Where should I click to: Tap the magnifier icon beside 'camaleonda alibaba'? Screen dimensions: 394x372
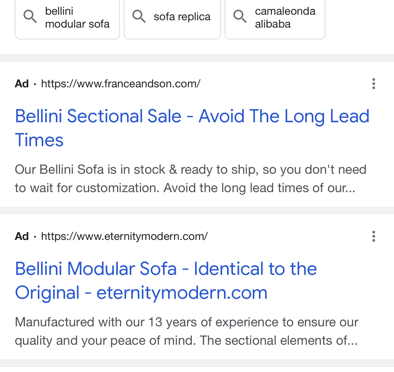coord(240,16)
